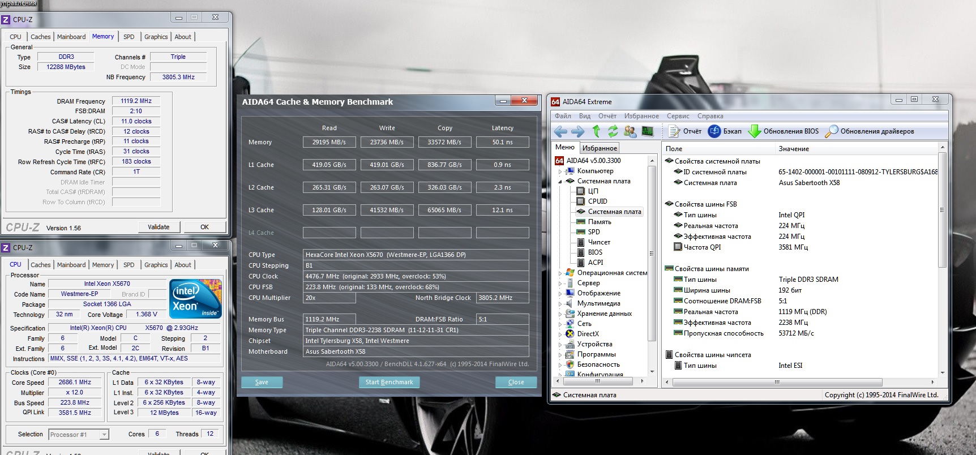Open the Сервис menu in AIDA64
Screen dimensions: 976x455
(678, 116)
